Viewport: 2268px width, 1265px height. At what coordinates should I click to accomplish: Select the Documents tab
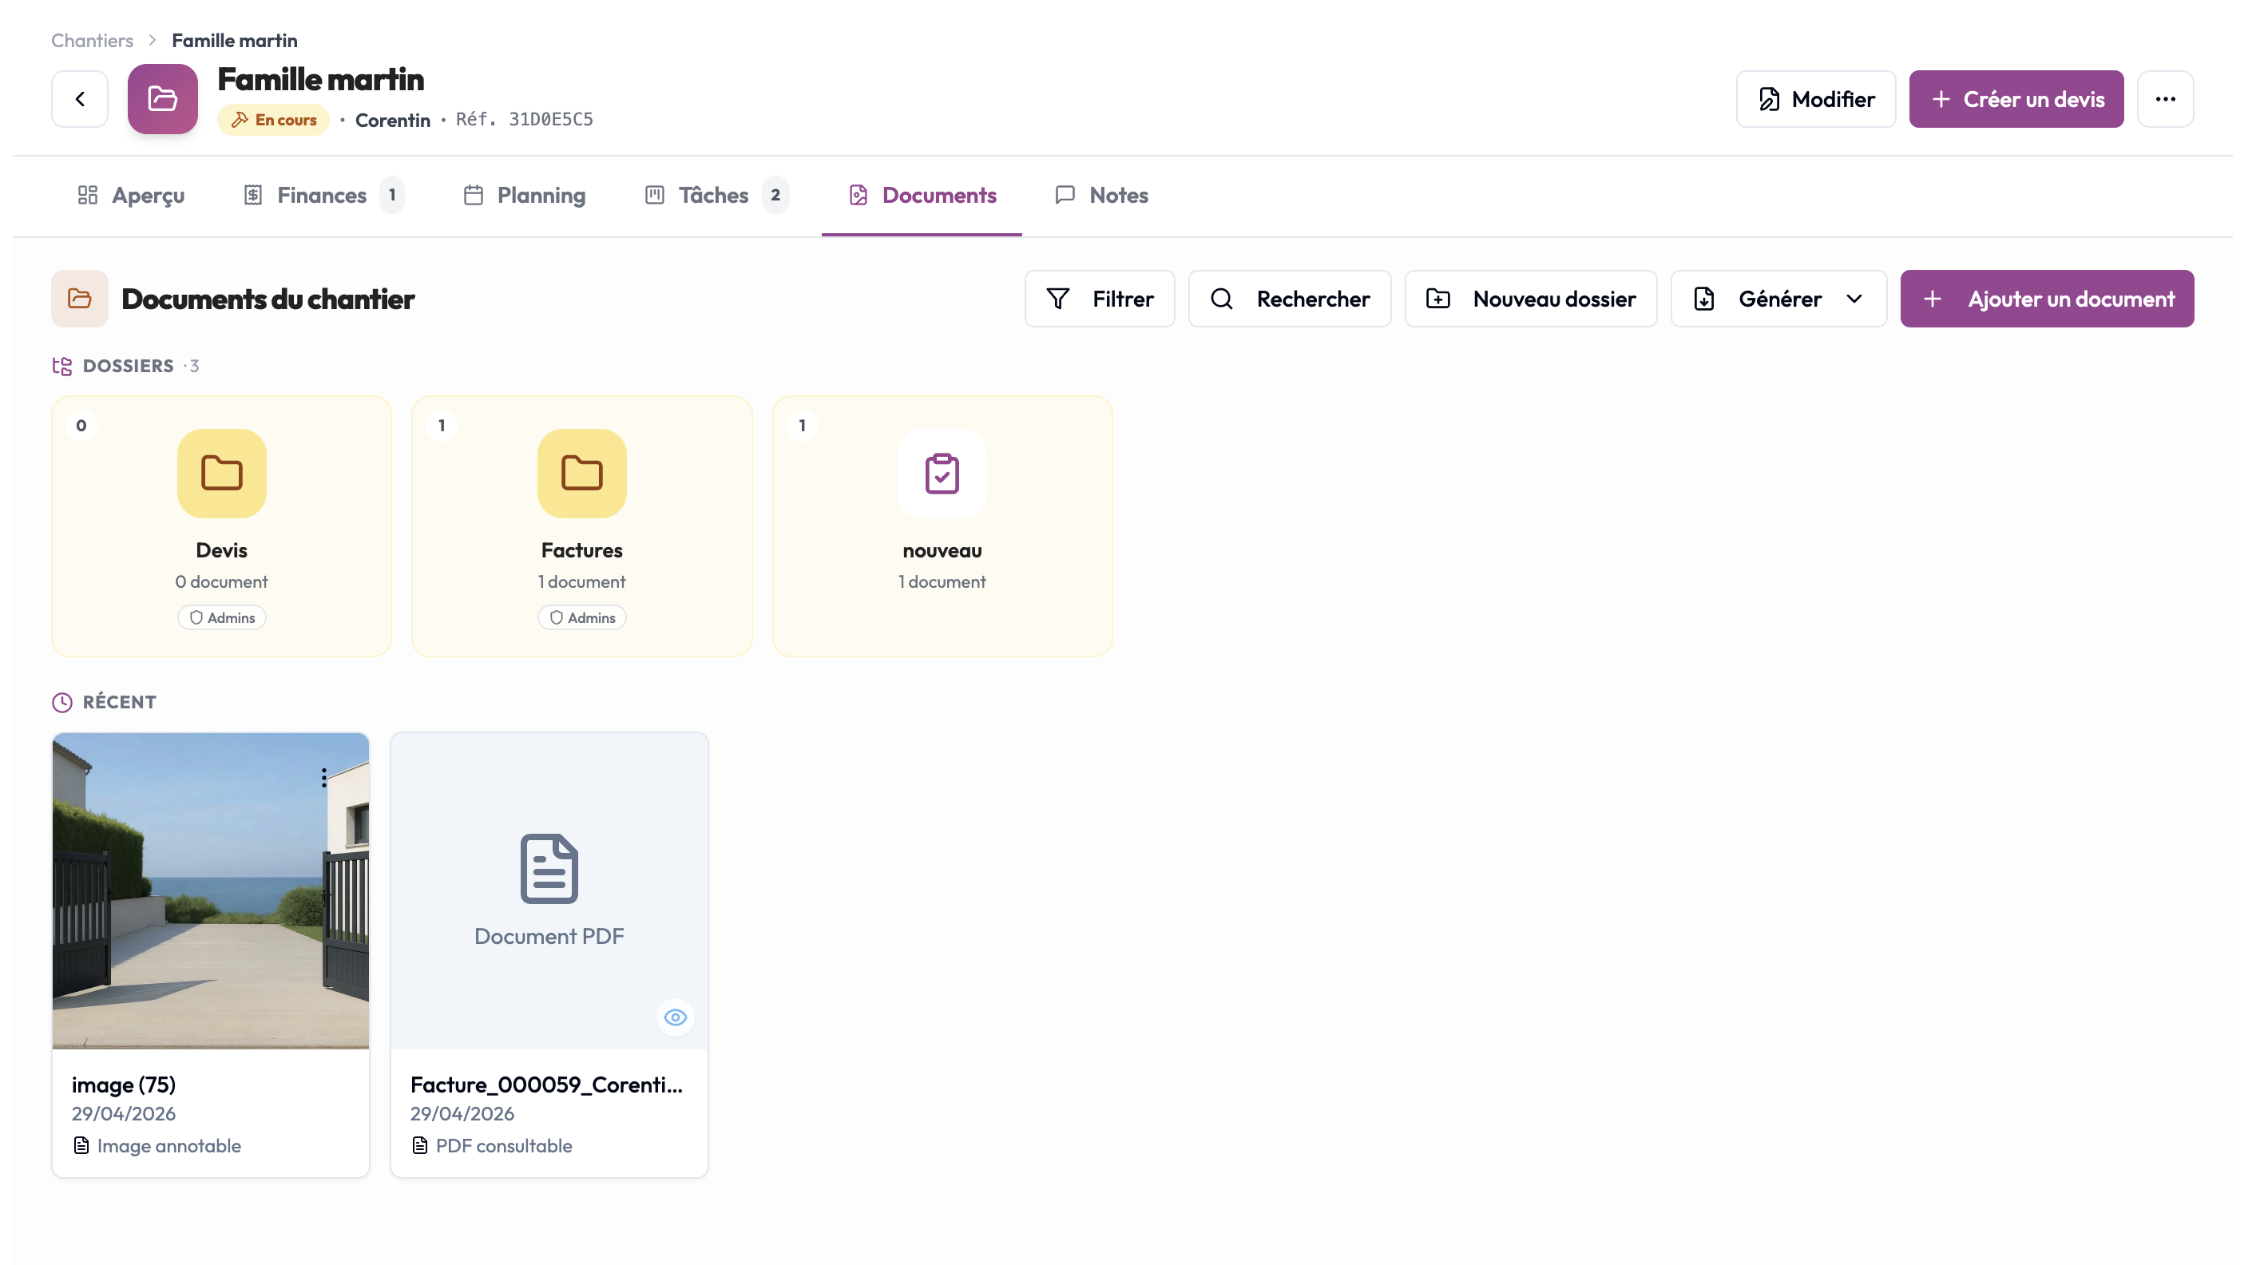[922, 196]
